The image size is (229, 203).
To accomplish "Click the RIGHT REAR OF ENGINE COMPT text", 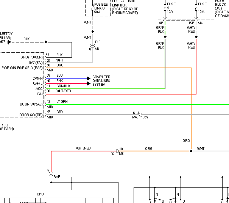I will 125,11.
